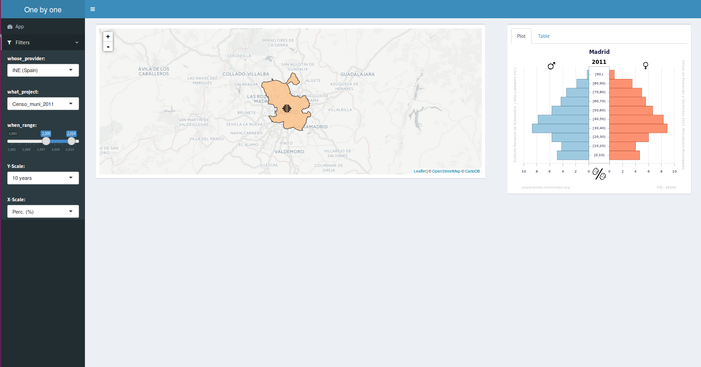Click the Madrid marker icon on map
This screenshot has width=701, height=367.
pyautogui.click(x=287, y=108)
